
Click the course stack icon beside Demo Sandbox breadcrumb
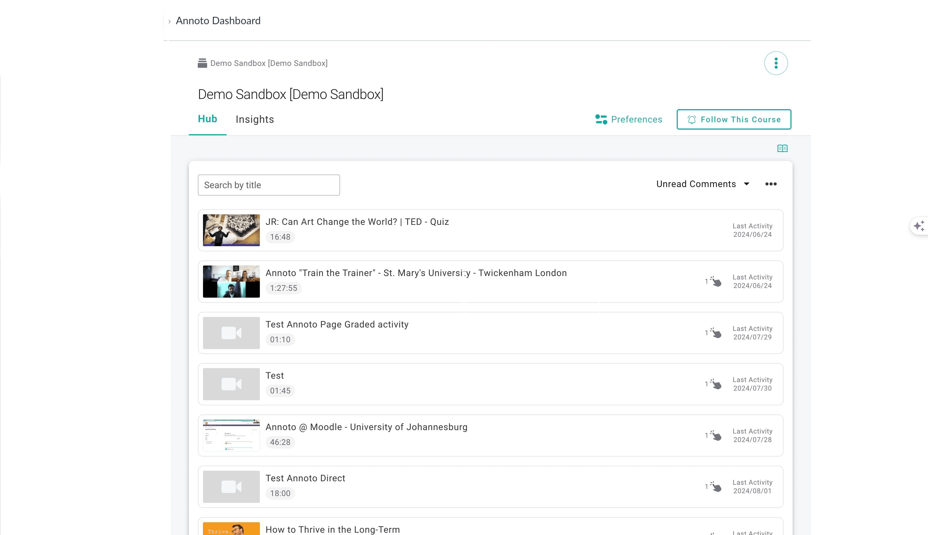click(x=202, y=63)
